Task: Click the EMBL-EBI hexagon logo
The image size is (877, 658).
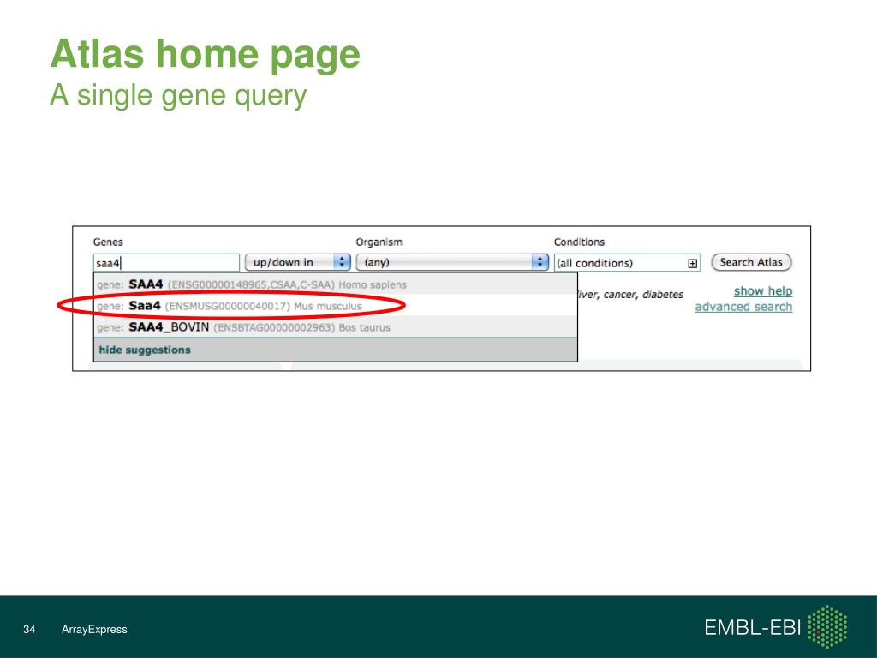Action: pos(828,626)
